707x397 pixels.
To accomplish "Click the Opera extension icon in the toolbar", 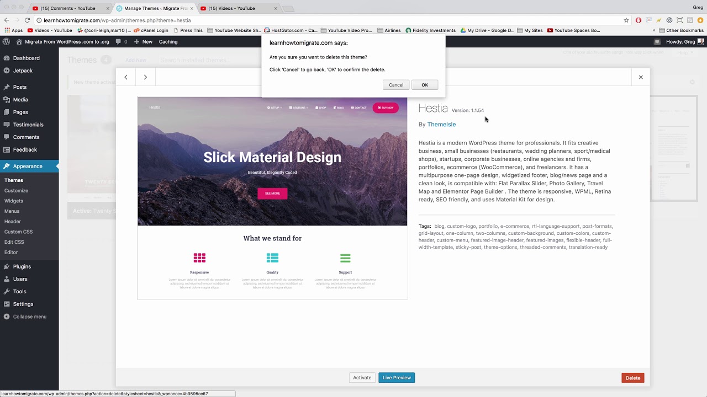I will tap(639, 20).
